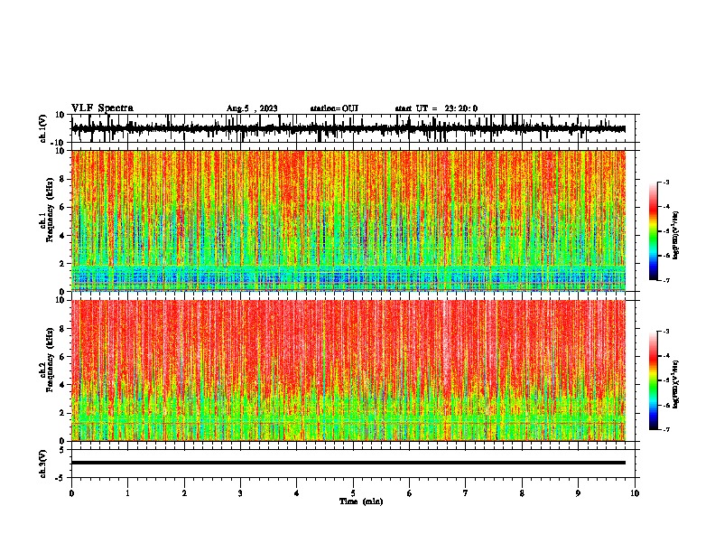The height and width of the screenshot is (553, 715).
Task: Click the "Time (min)" axis label
Action: click(361, 501)
